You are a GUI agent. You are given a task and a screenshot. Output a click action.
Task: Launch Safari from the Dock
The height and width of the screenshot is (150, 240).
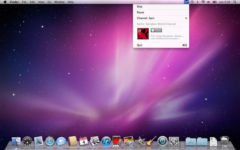click(49, 141)
